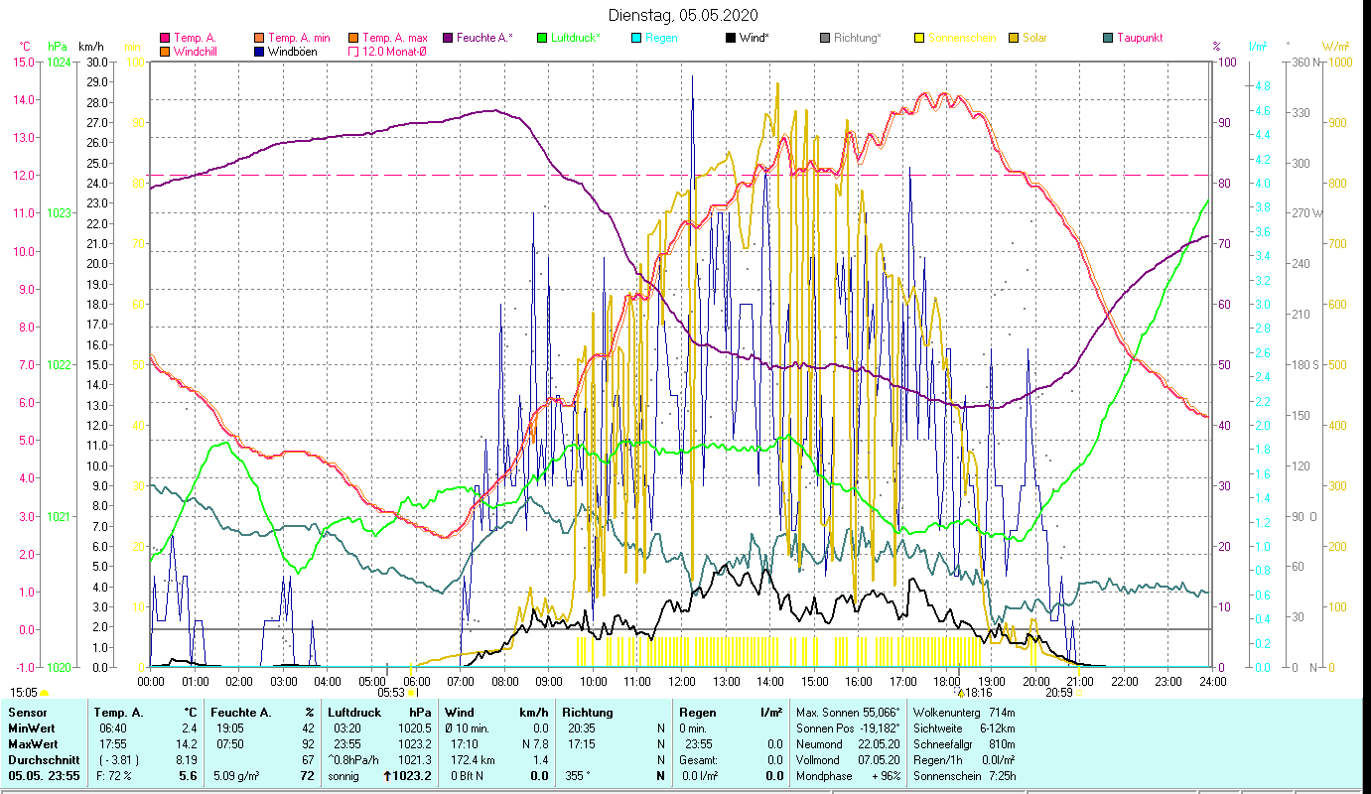The width and height of the screenshot is (1371, 794).
Task: Click the pink Temp. A. legend swatch
Action: [165, 38]
